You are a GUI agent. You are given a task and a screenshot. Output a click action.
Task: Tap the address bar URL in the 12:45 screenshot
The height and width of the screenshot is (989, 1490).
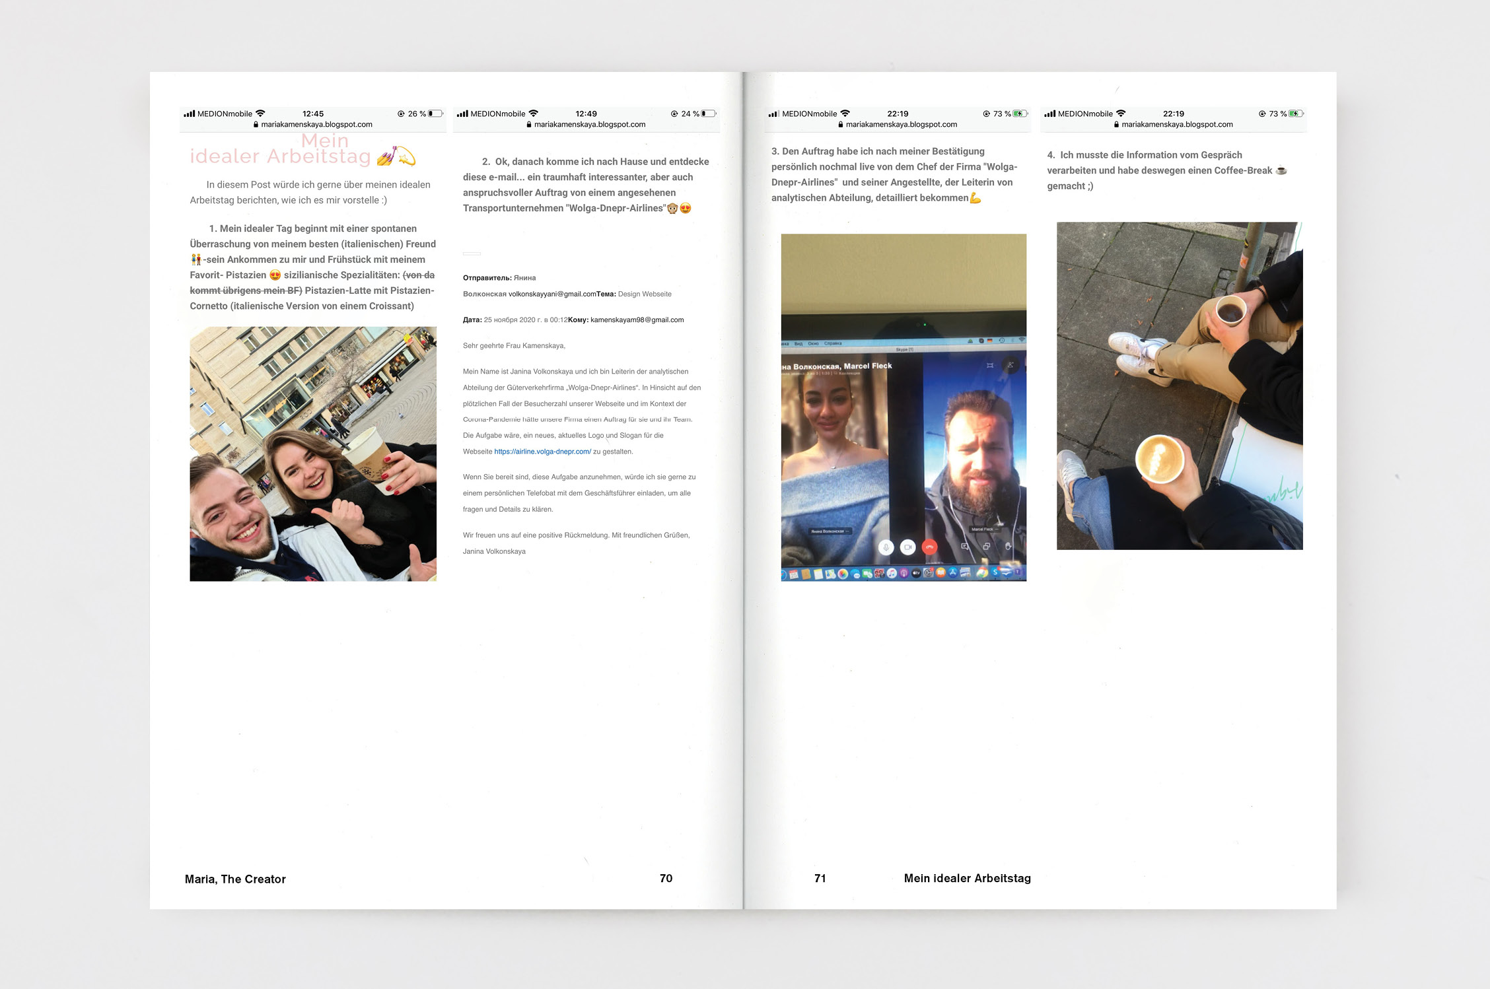[316, 124]
